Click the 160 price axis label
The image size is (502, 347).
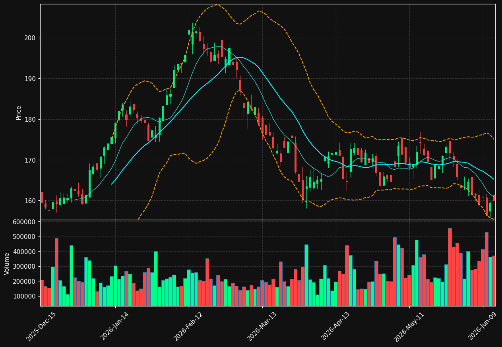[31, 201]
